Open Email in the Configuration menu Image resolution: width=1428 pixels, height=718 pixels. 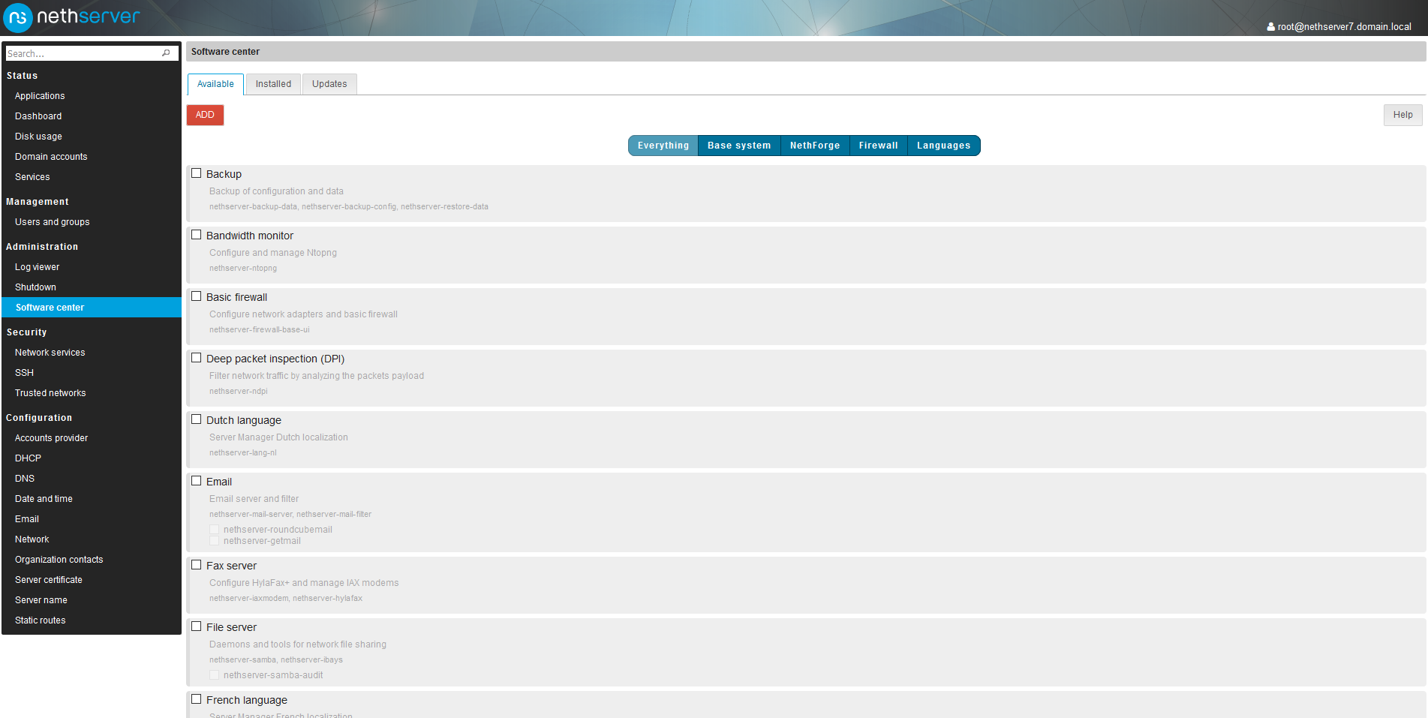(27, 519)
